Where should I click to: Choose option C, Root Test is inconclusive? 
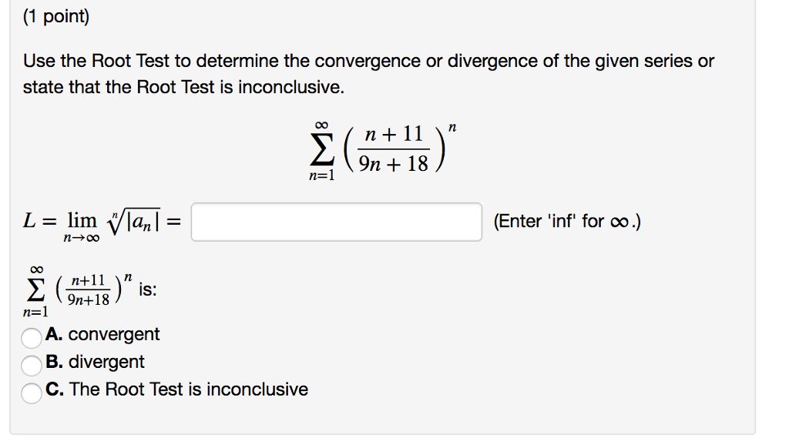pyautogui.click(x=32, y=389)
